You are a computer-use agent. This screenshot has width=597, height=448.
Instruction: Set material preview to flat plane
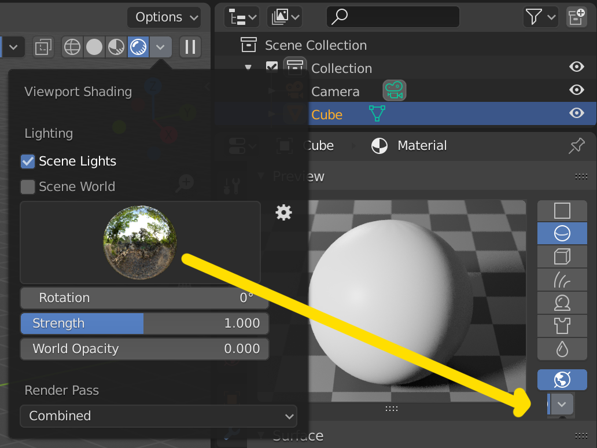coord(562,211)
